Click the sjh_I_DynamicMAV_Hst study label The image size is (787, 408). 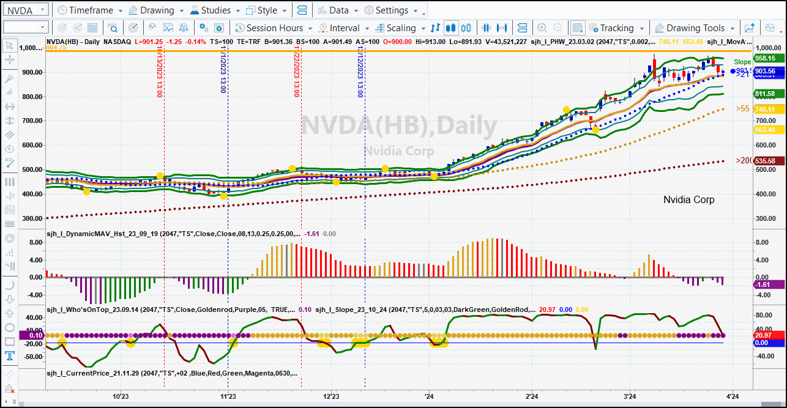174,234
